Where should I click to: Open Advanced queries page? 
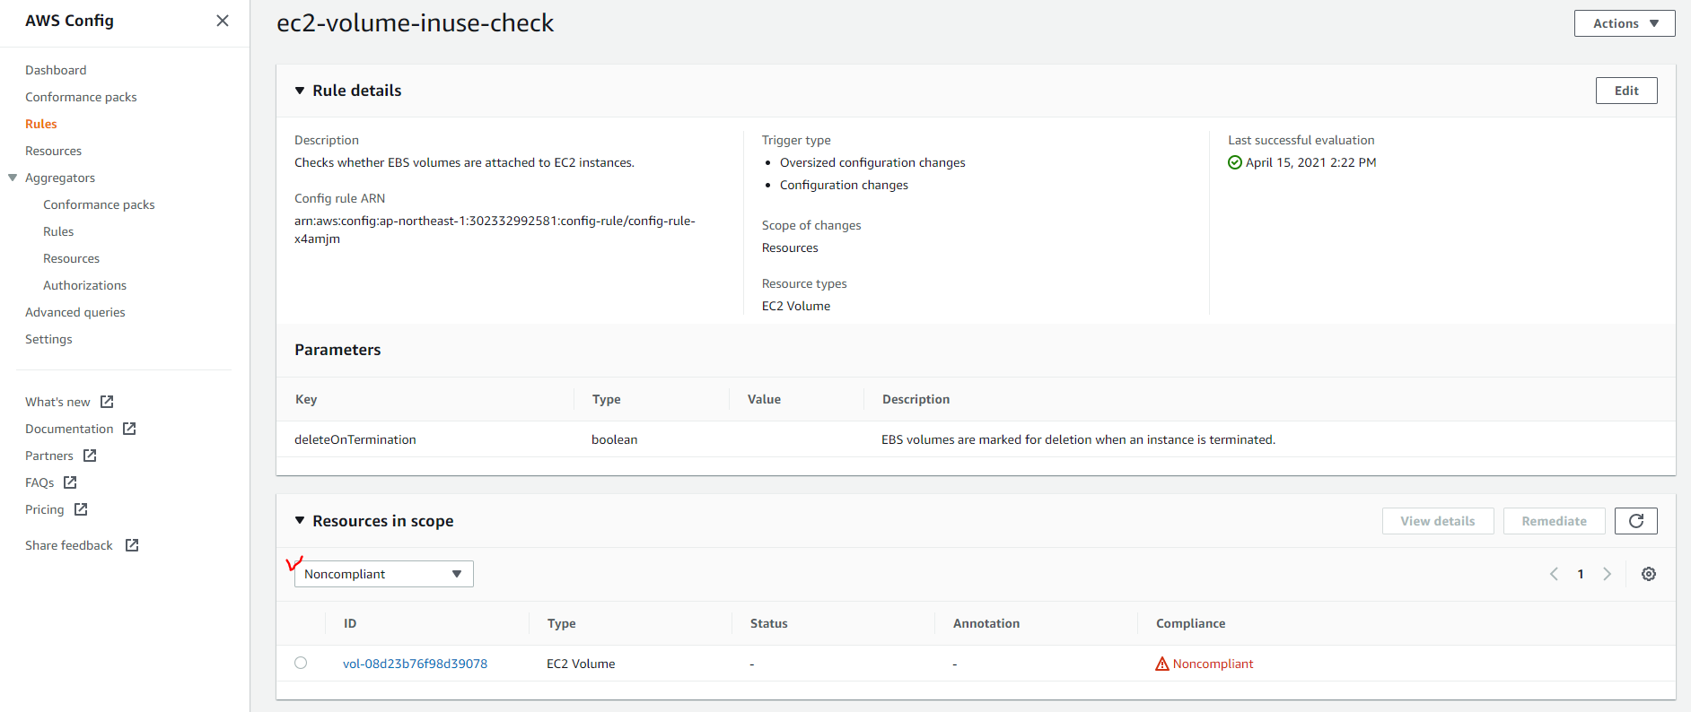coord(75,312)
